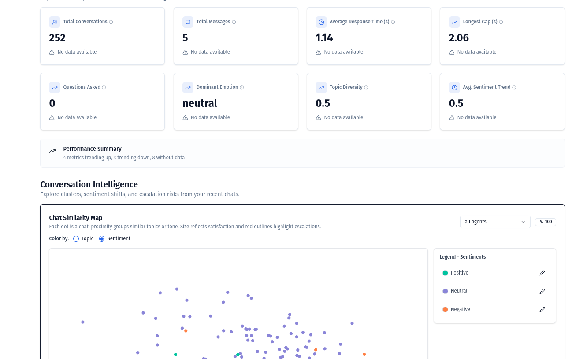Select the Topic color-by option
572x359 pixels.
(76, 238)
